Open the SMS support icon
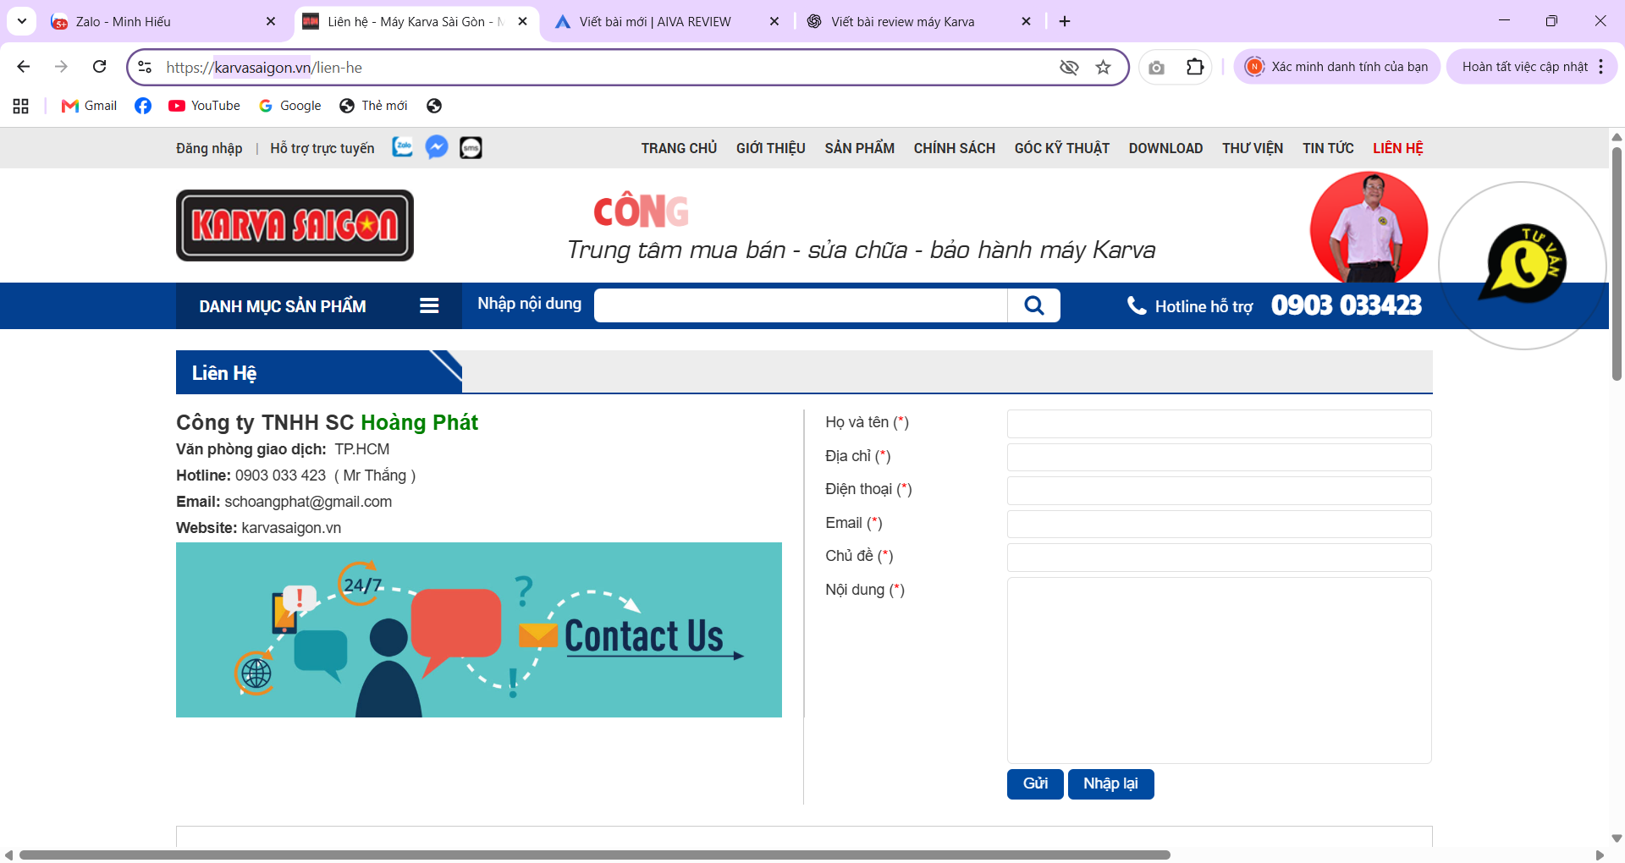Viewport: 1625px width, 863px height. [x=471, y=148]
